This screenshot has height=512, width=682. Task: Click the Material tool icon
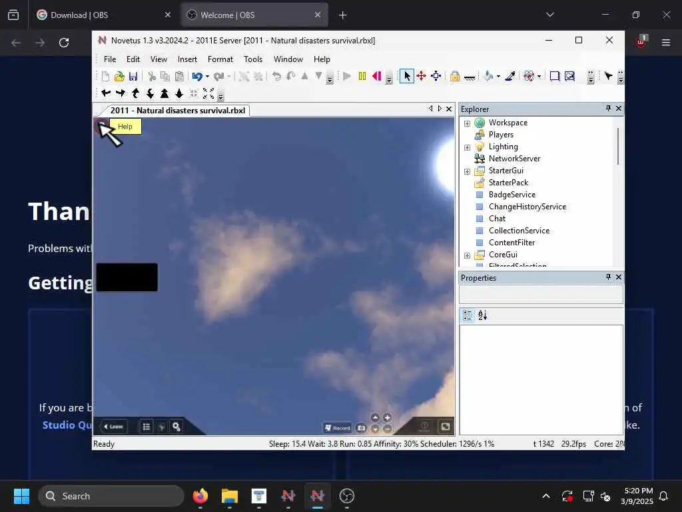tap(528, 77)
